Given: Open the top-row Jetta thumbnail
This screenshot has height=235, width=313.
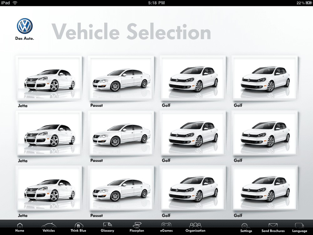Looking at the screenshot, I should pos(49,78).
